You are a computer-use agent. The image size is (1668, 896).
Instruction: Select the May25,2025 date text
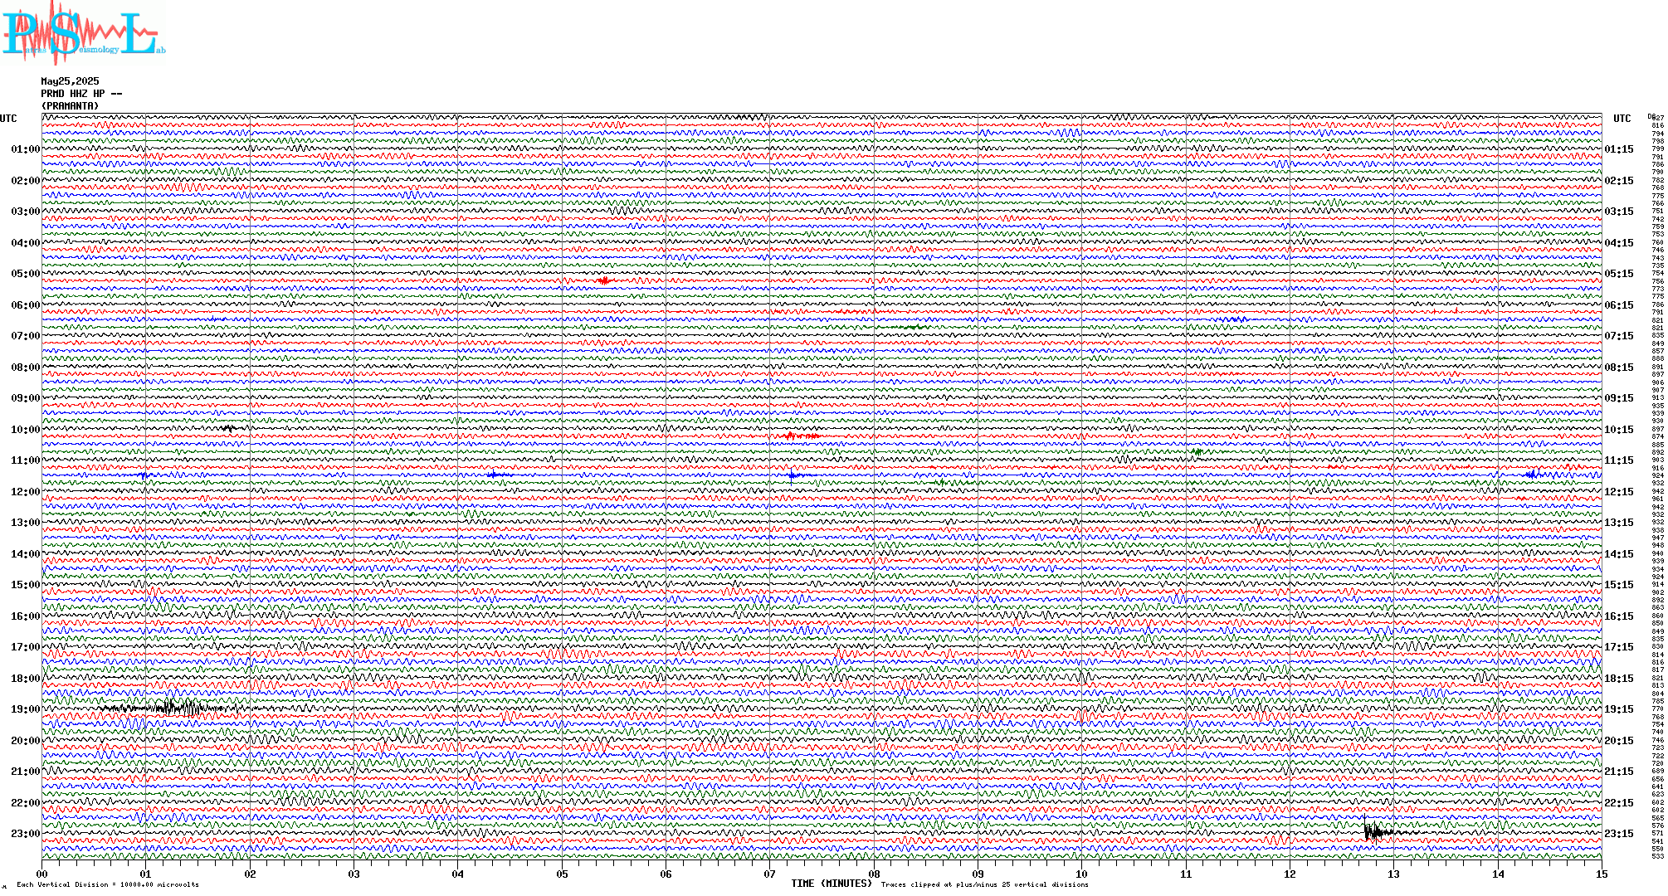(x=70, y=81)
